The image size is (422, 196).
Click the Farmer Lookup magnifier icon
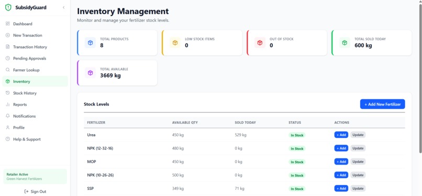click(x=7, y=70)
